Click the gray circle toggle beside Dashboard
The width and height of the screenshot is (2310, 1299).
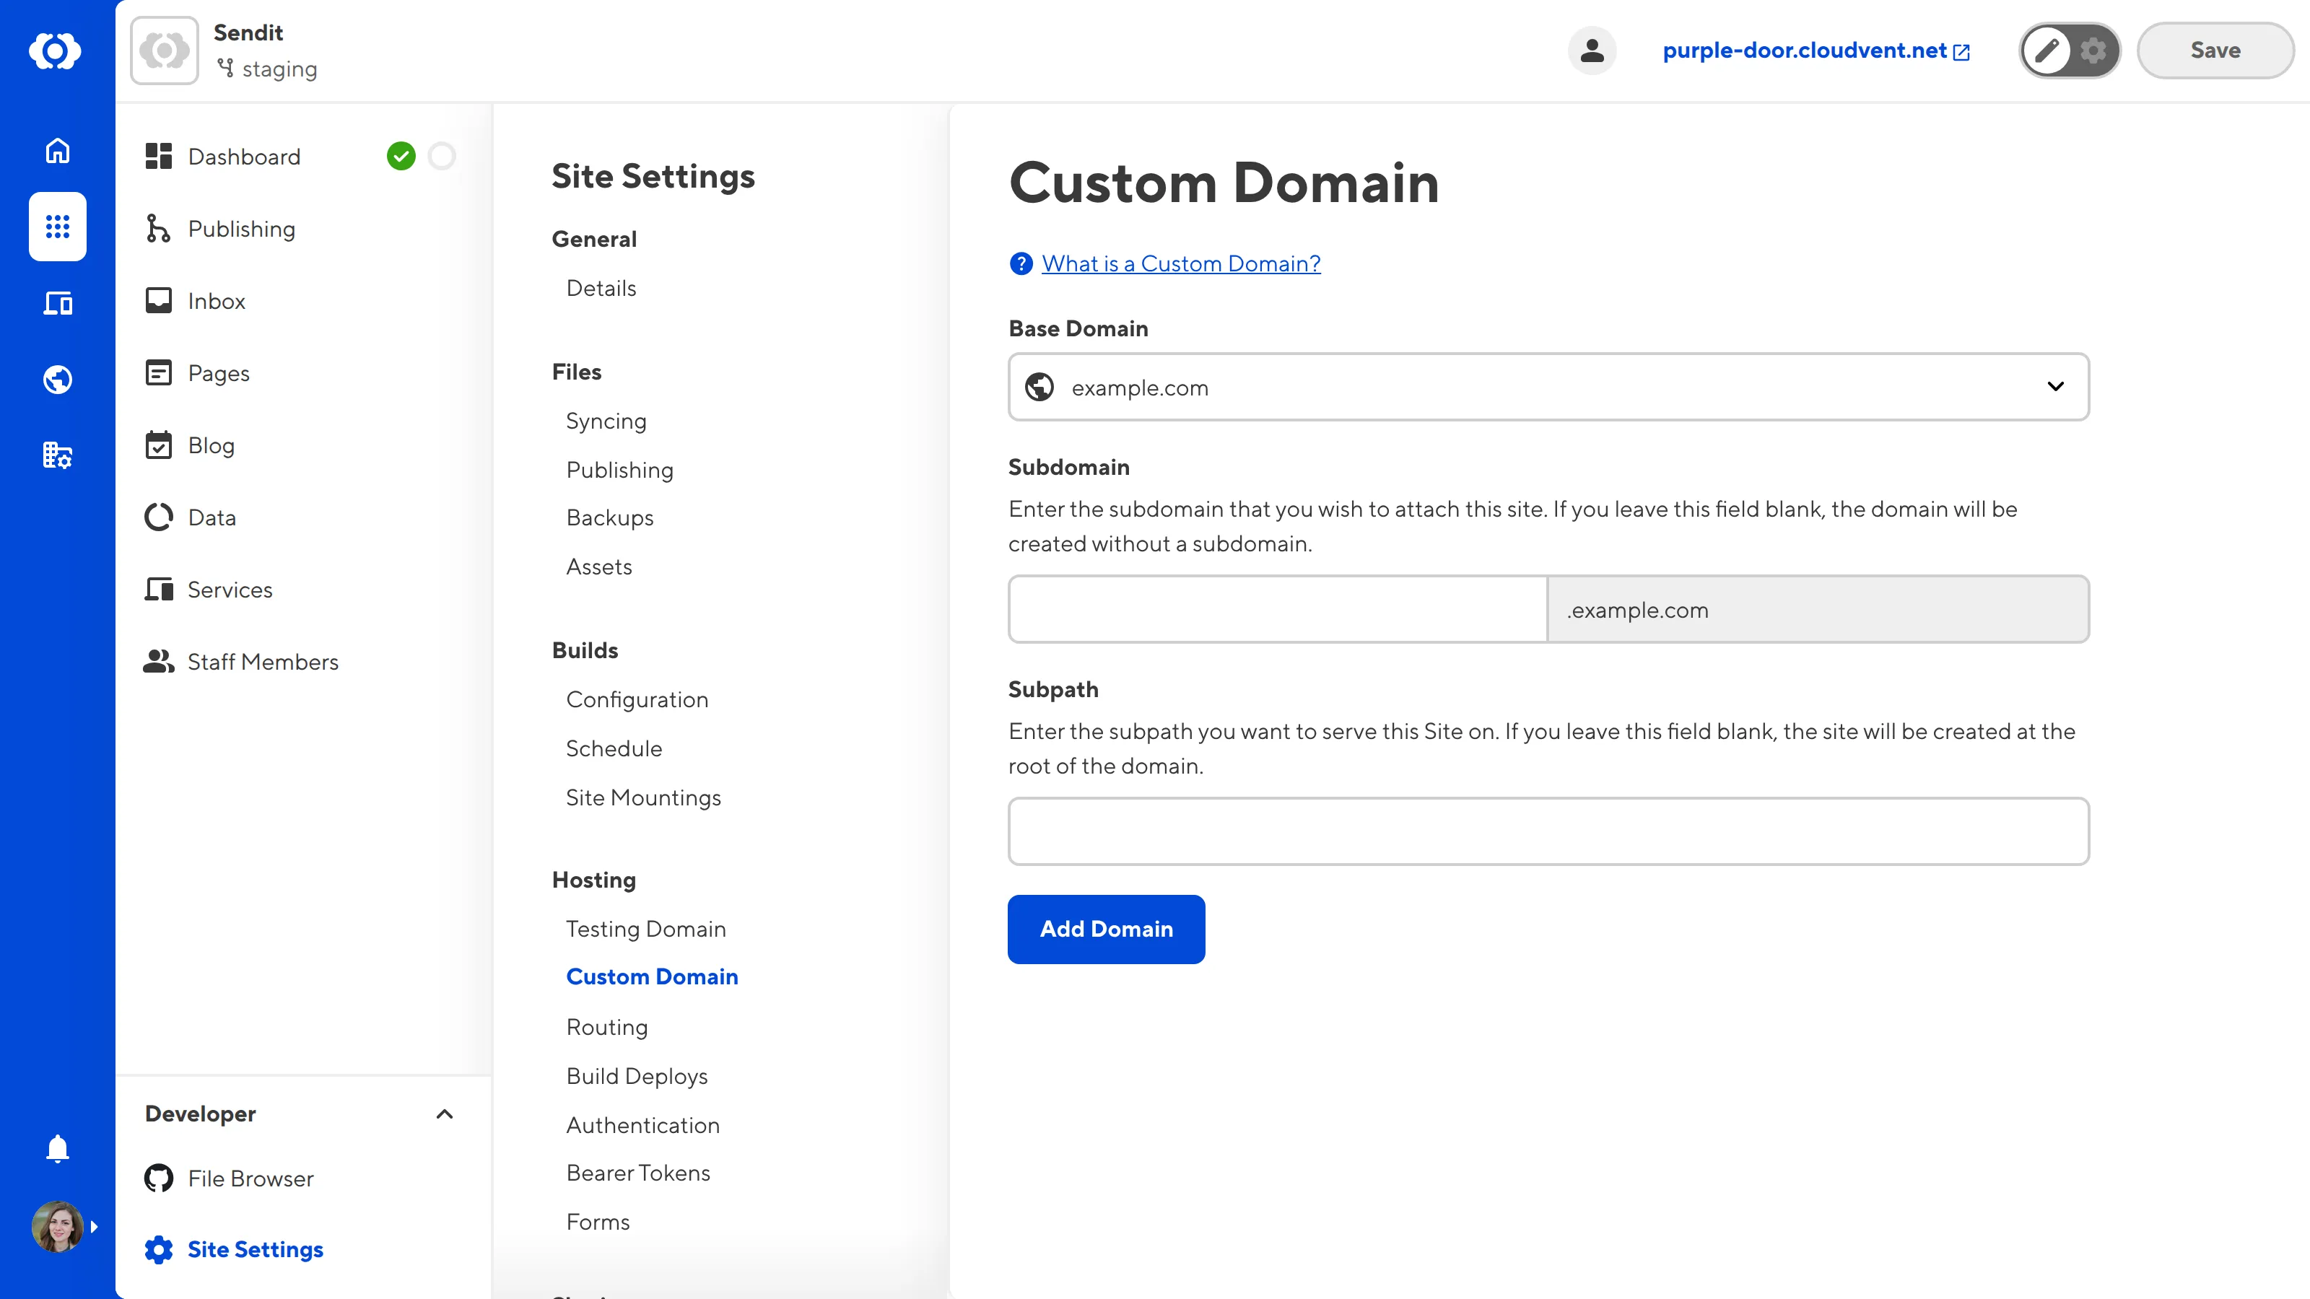click(x=442, y=155)
